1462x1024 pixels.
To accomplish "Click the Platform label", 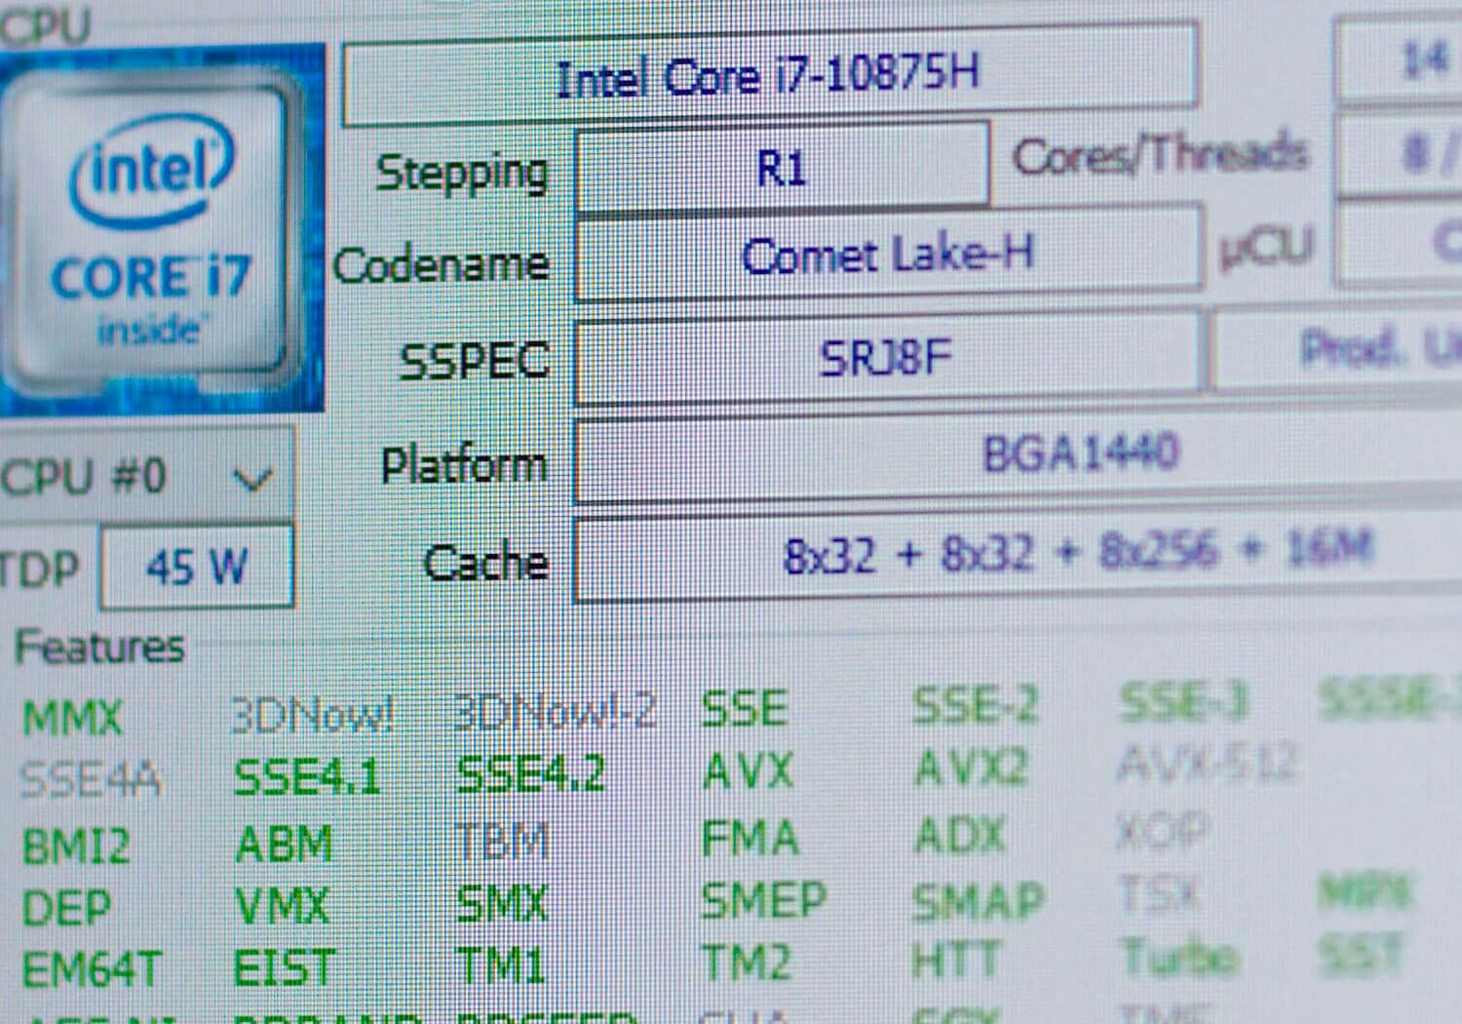I will [464, 464].
